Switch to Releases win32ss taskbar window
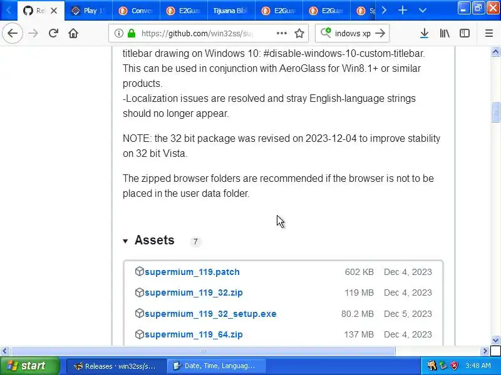The width and height of the screenshot is (501, 375). click(116, 366)
